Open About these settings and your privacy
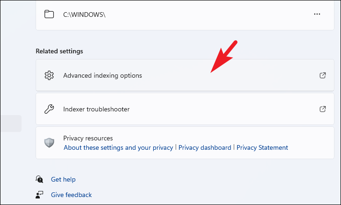The image size is (341, 205). [x=119, y=147]
